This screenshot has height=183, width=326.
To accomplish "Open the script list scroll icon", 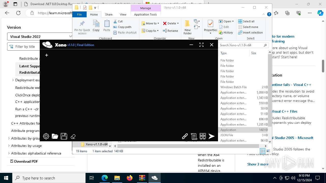I will pos(194,136).
